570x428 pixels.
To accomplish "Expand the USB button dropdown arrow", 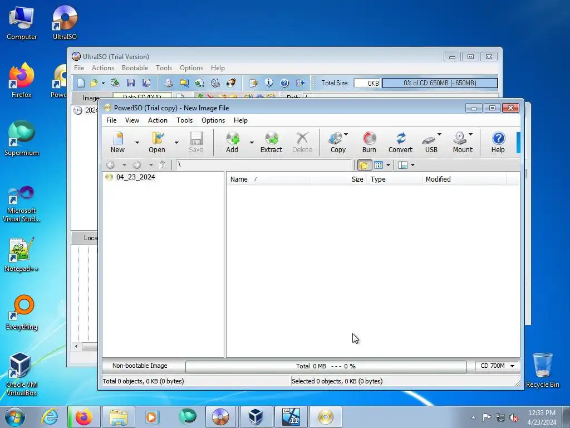I will (439, 134).
